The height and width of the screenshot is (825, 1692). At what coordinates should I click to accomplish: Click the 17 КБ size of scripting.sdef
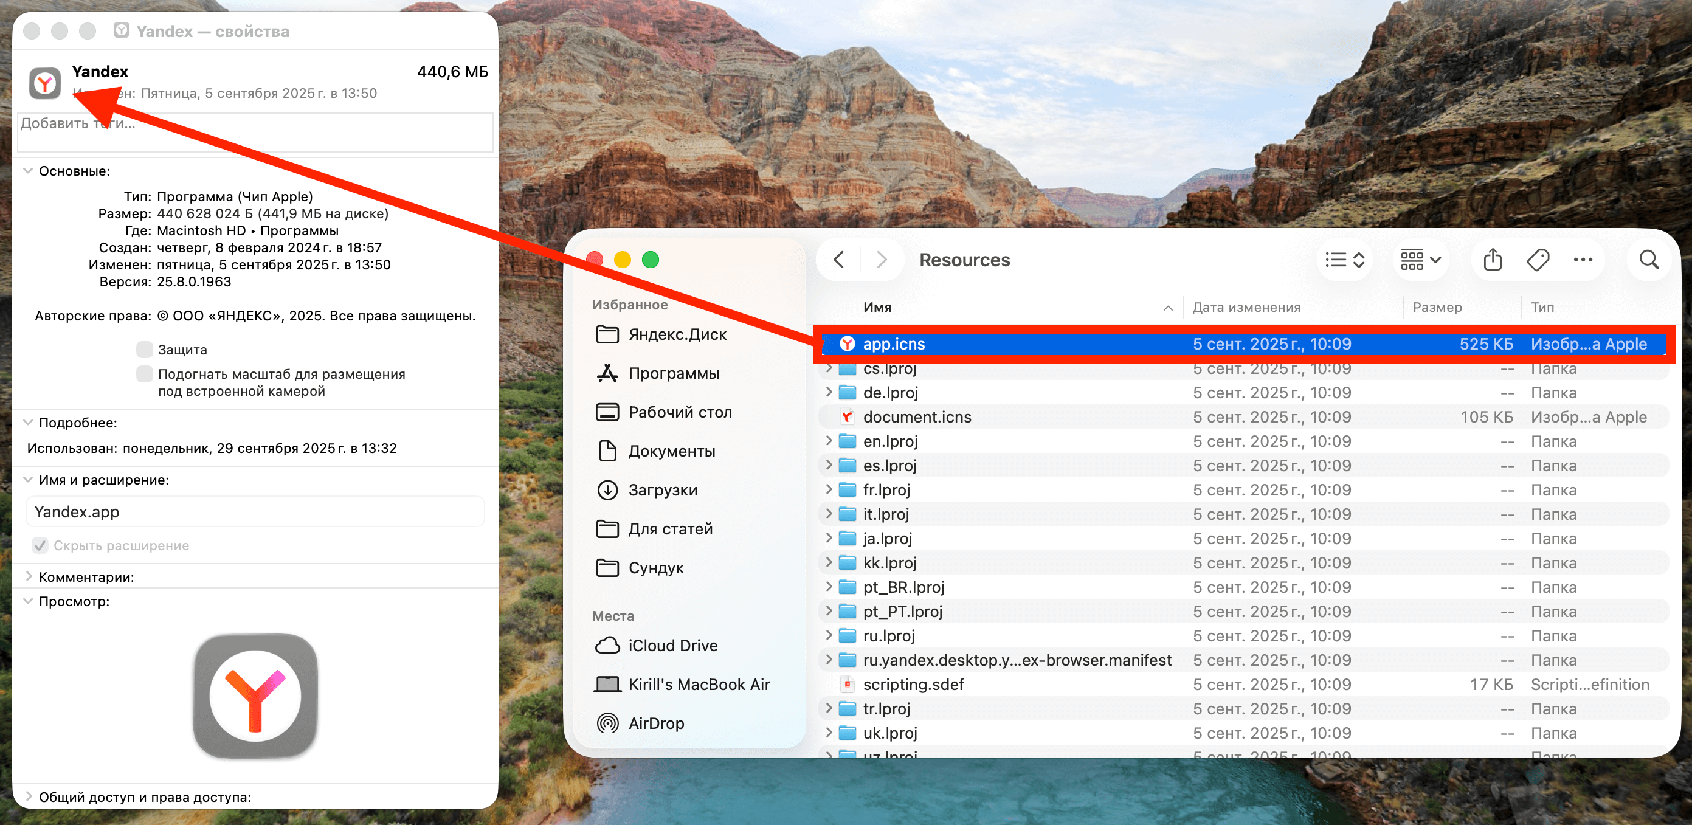[1491, 684]
